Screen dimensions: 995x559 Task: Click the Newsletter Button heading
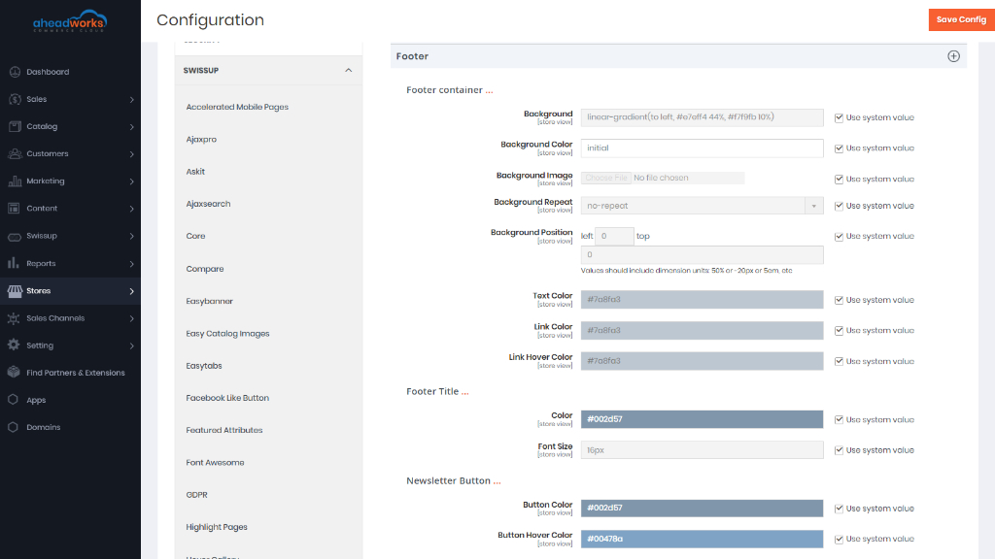pos(453,481)
